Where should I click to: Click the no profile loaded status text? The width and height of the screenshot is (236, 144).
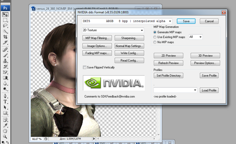click(165, 97)
